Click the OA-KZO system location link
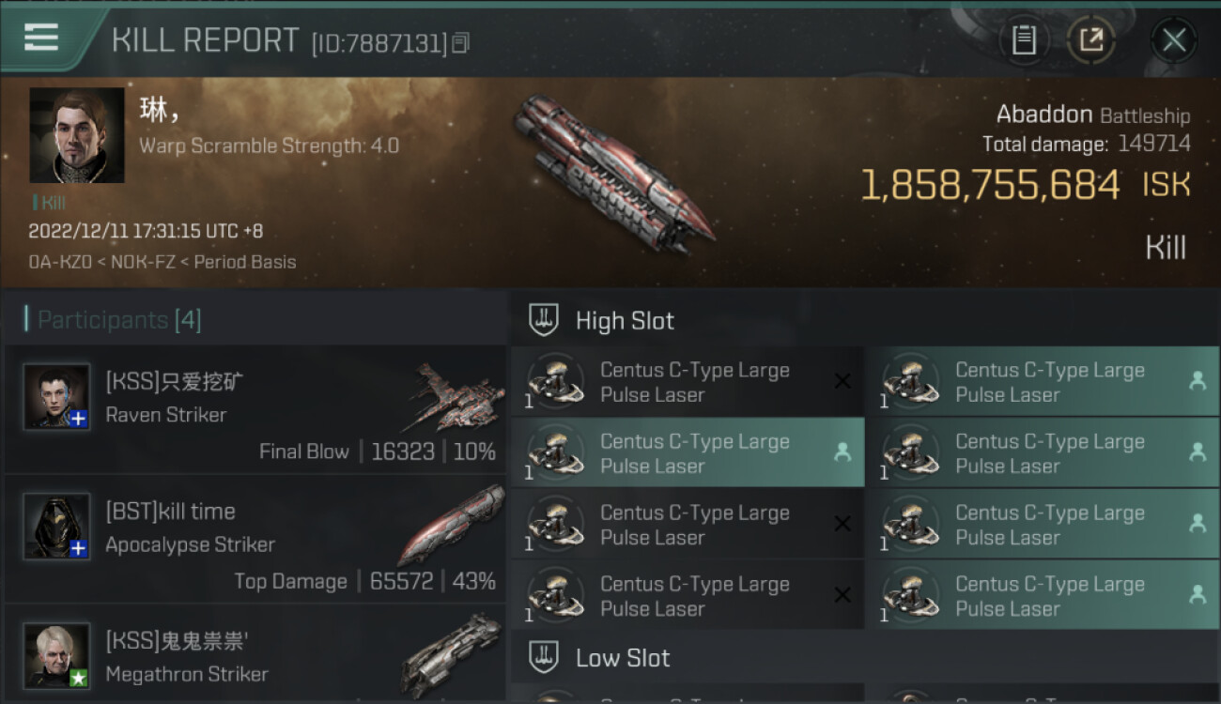Viewport: 1221px width, 704px height. [59, 262]
